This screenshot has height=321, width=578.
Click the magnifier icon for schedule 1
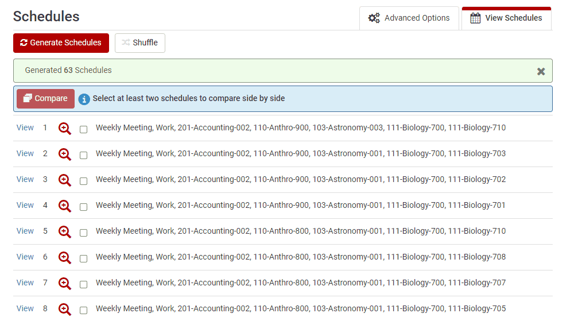65,129
